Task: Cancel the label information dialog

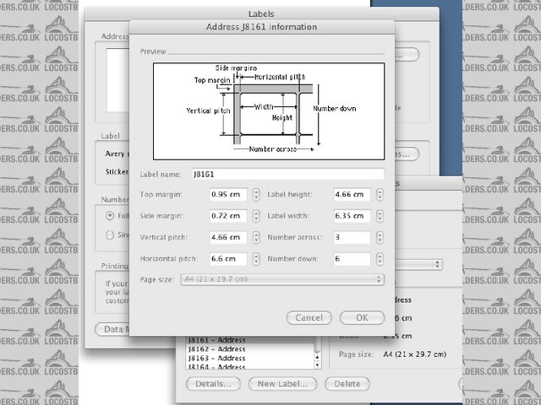Action: point(309,318)
